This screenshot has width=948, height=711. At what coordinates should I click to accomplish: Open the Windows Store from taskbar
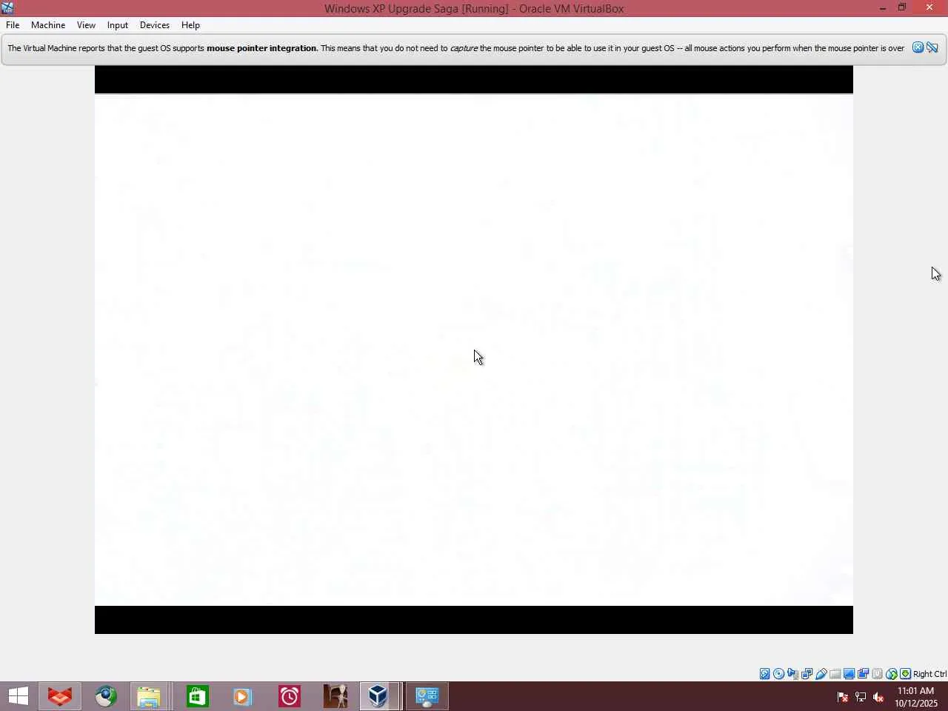[197, 696]
